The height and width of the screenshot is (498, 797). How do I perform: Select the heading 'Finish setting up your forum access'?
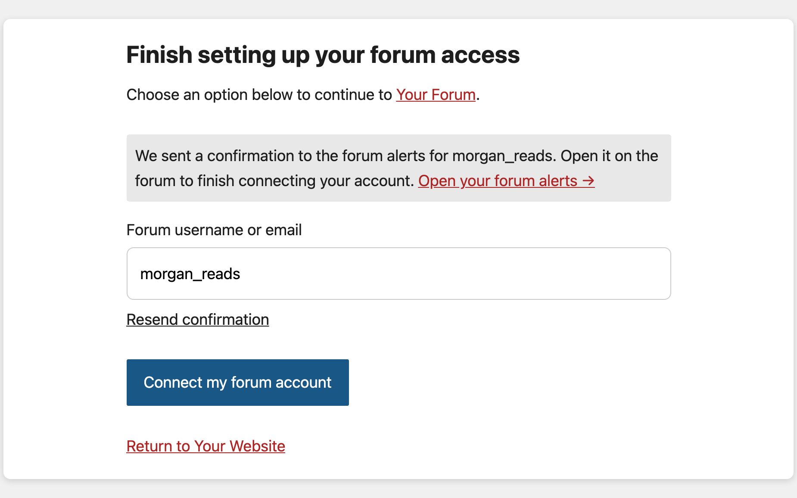[x=323, y=55]
